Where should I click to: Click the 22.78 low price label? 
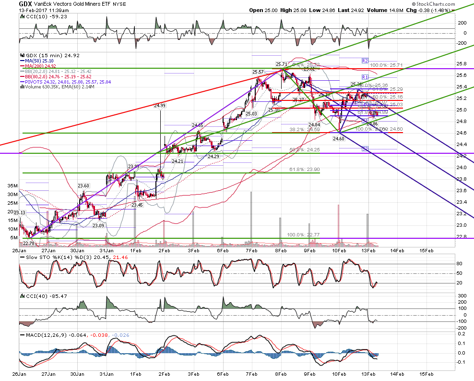pos(29,243)
